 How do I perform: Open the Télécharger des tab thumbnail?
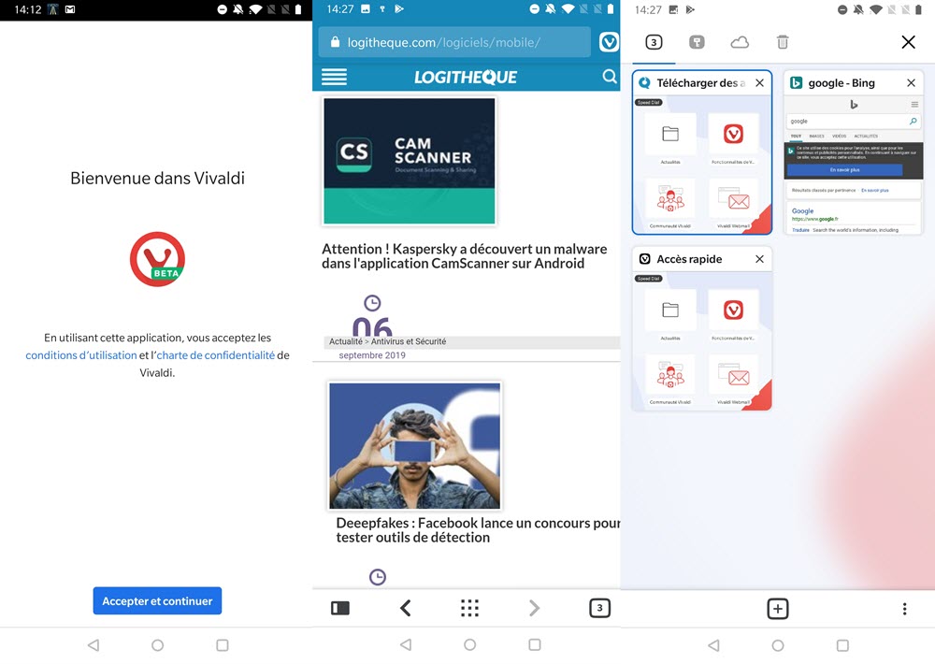702,164
